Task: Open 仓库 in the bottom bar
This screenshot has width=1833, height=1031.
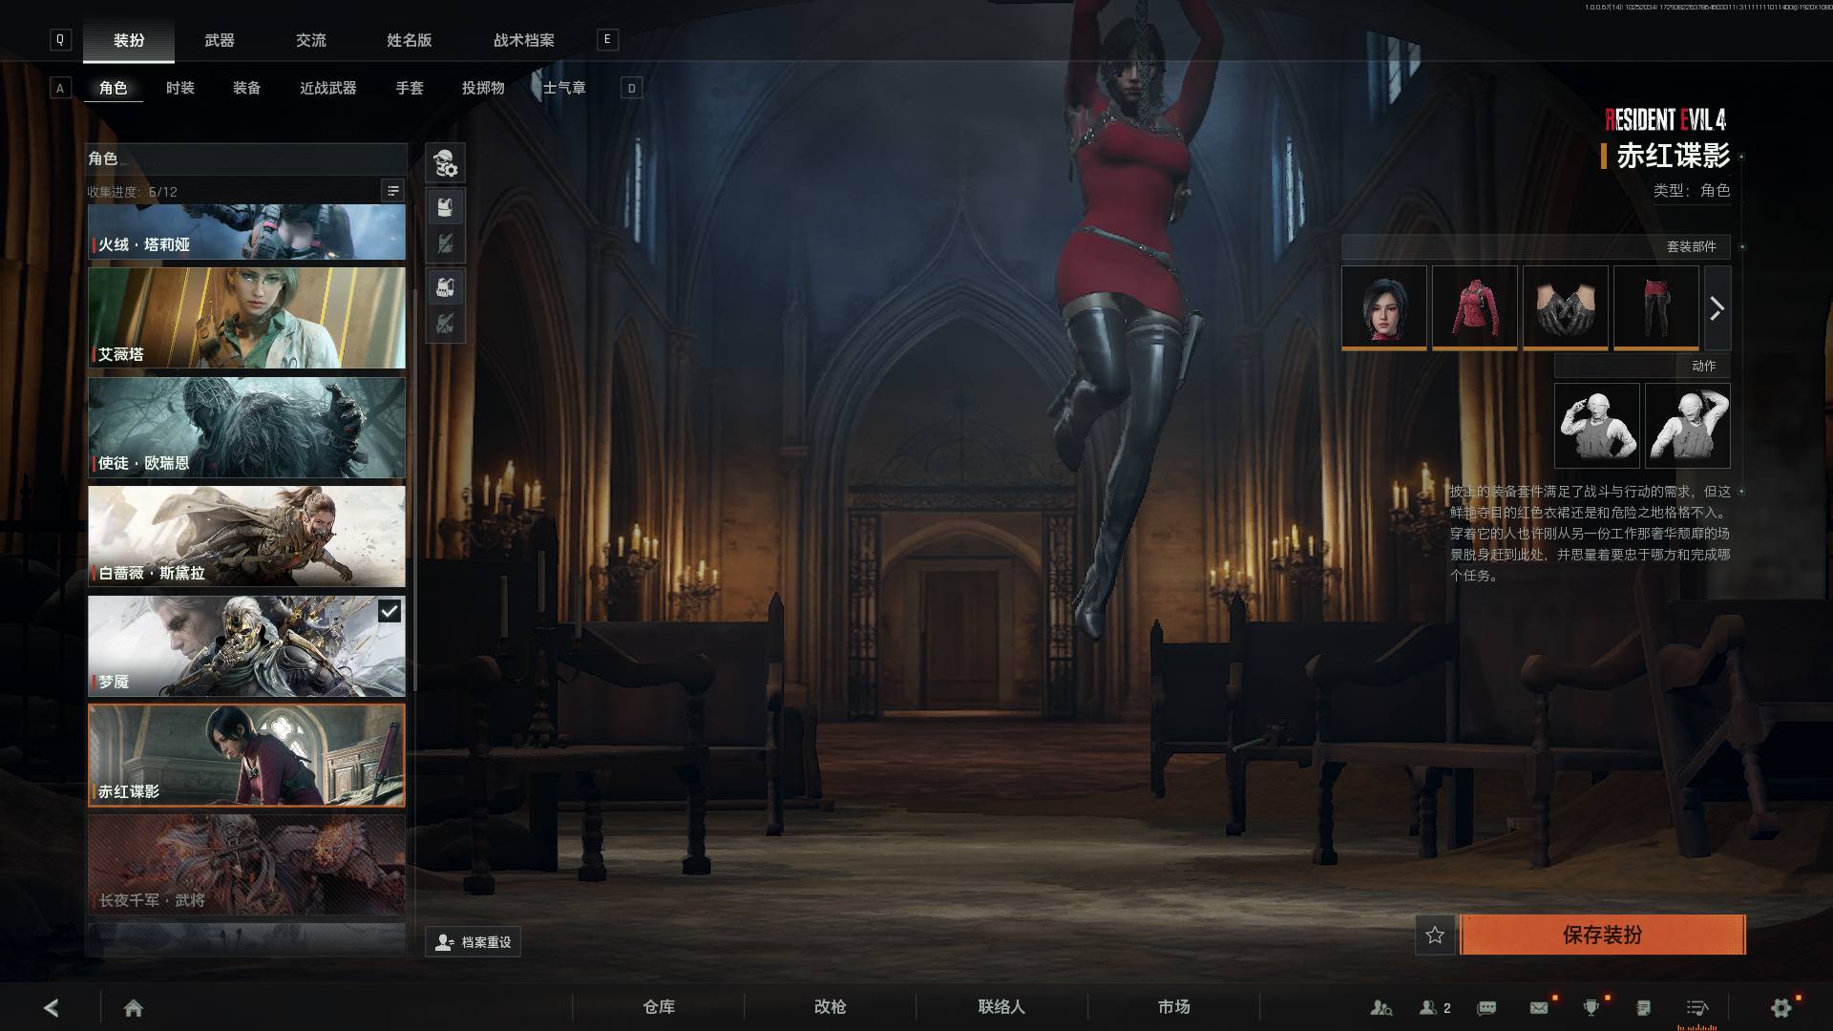Action: 659,1007
